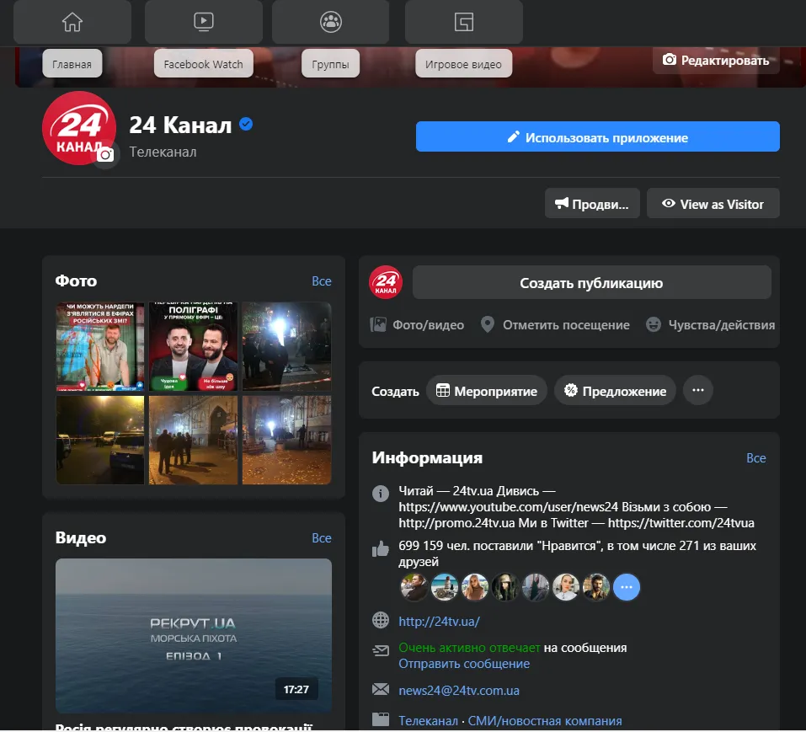Create a Мероприятие event

pyautogui.click(x=487, y=391)
